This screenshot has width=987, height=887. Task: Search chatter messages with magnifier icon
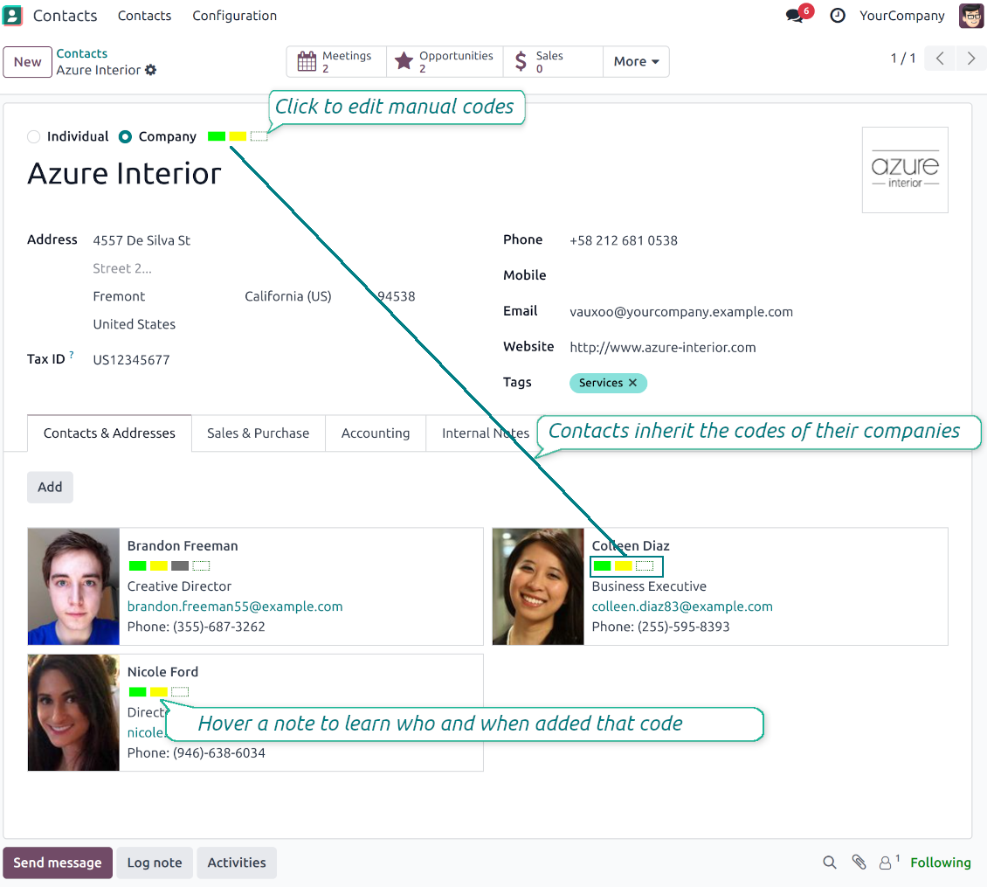830,863
